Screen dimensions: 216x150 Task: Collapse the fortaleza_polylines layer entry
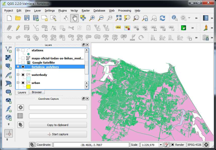tap(18, 67)
